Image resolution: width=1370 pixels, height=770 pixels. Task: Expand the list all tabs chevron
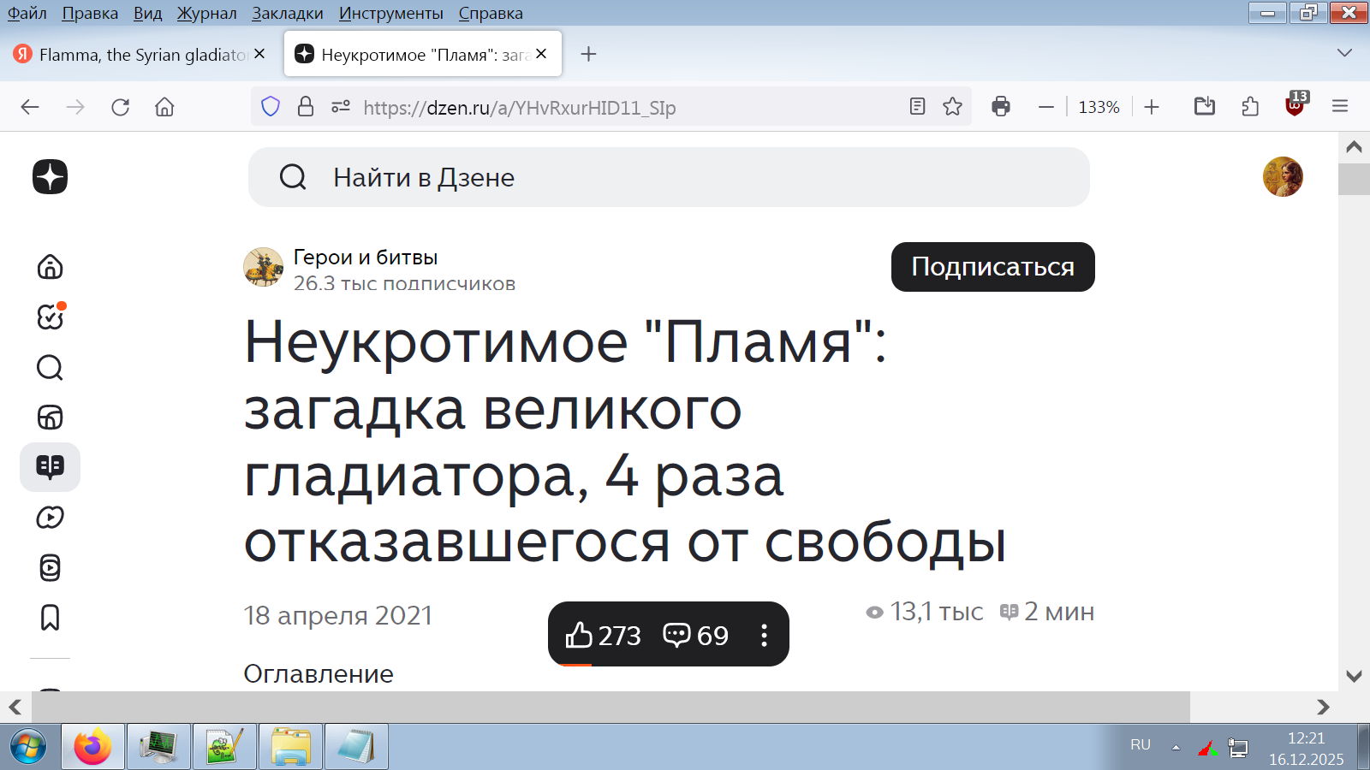(1344, 53)
